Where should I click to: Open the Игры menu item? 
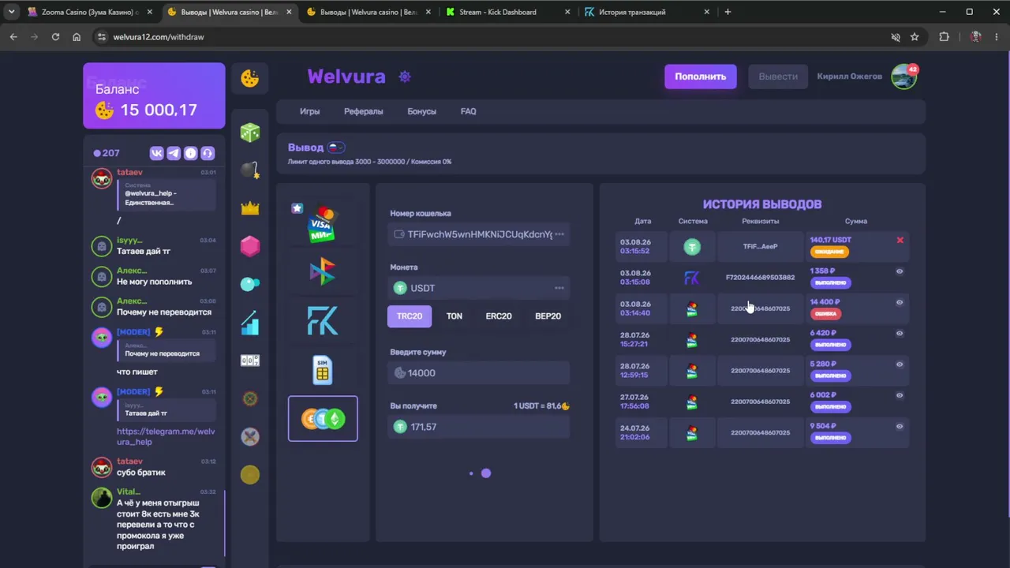coord(310,111)
